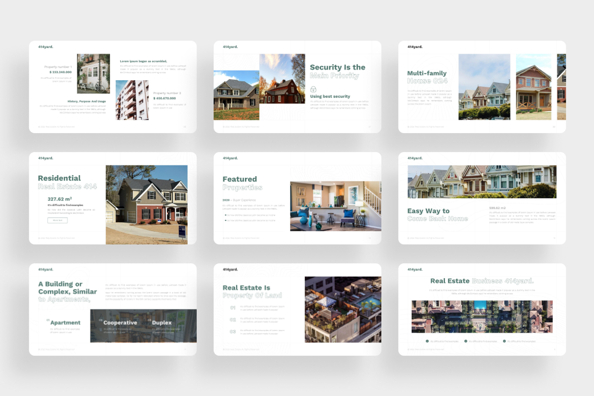Select the large brick house photo on Residential slide

coord(147,205)
